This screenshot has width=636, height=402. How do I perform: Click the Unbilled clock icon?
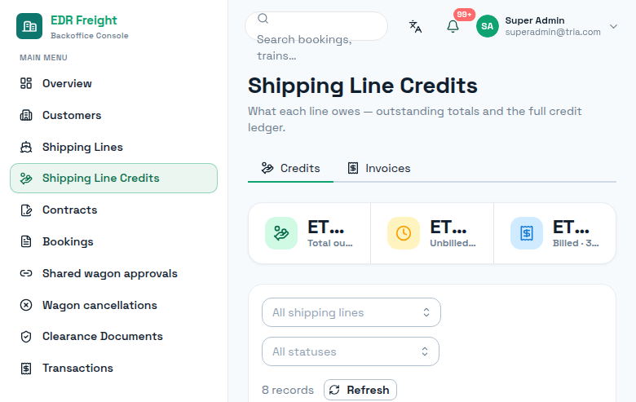404,233
